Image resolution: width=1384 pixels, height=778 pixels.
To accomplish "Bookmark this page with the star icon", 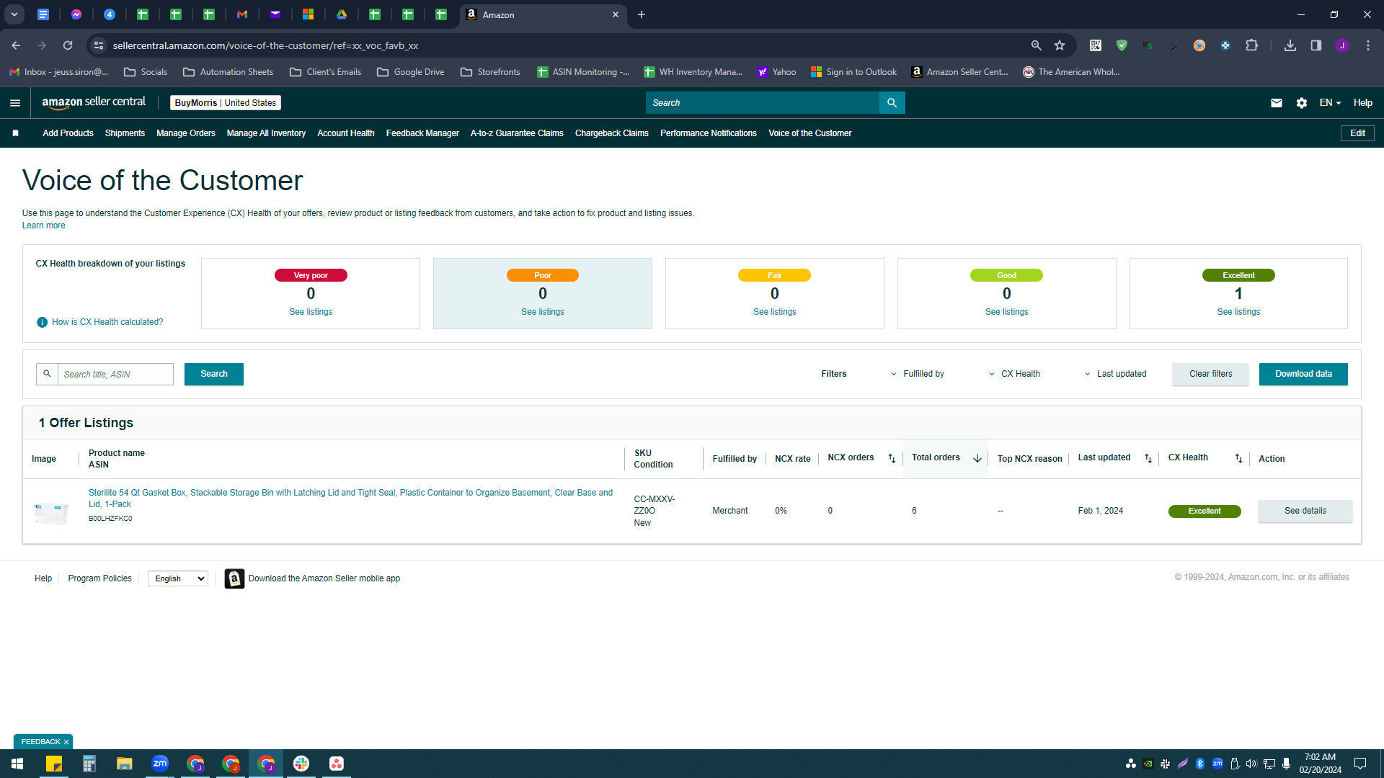I will [x=1060, y=45].
